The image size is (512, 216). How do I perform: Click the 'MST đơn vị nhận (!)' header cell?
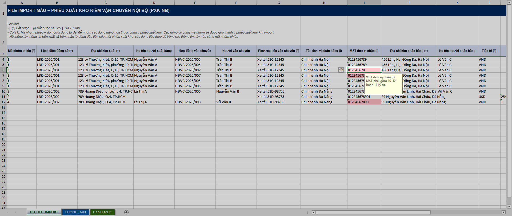tap(364, 51)
